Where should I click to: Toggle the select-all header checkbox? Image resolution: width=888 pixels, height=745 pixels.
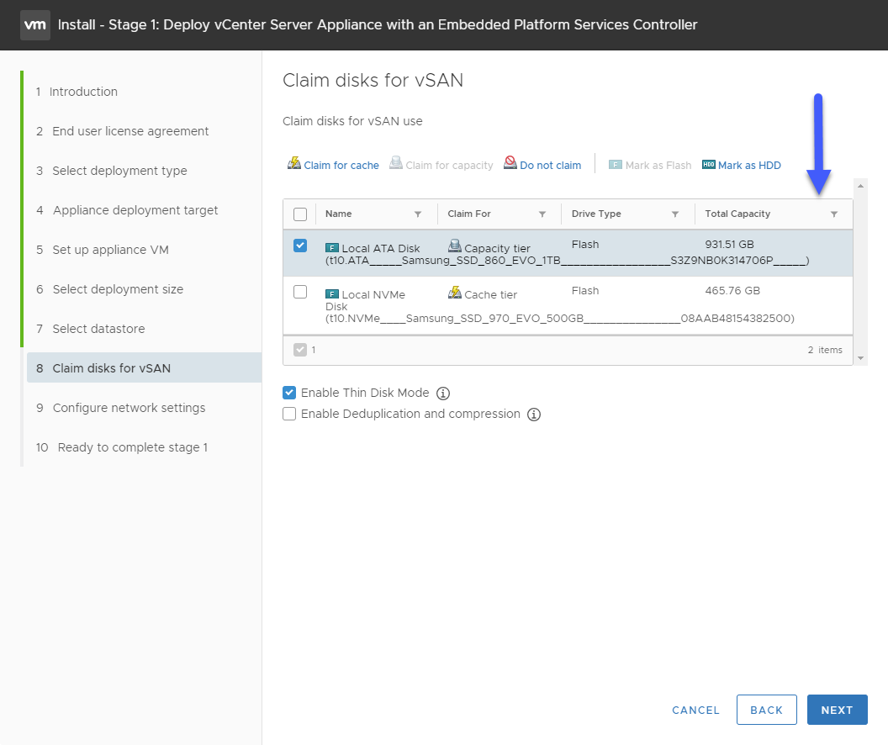300,214
